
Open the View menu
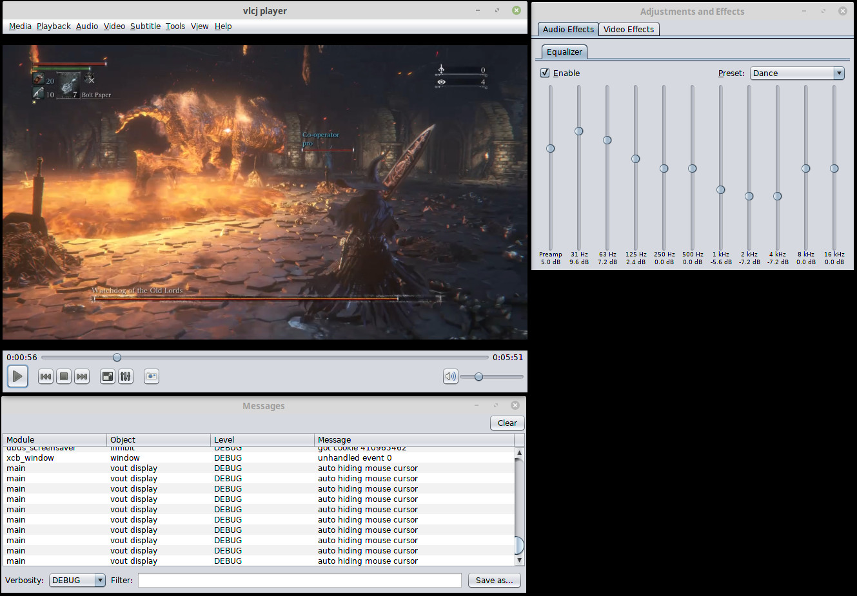point(199,26)
